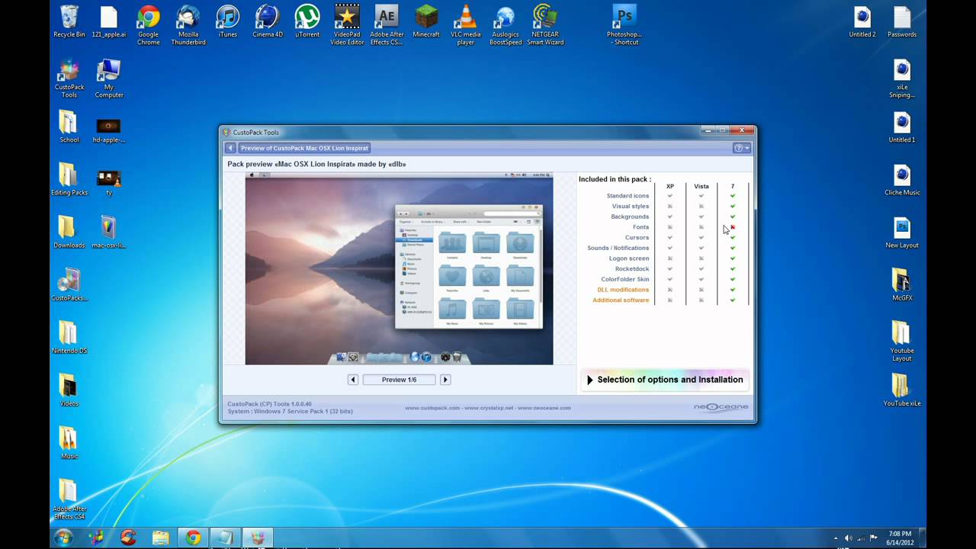Select the Auslogics BoostSpeed icon
Screen dimensions: 976x549
coord(506,25)
